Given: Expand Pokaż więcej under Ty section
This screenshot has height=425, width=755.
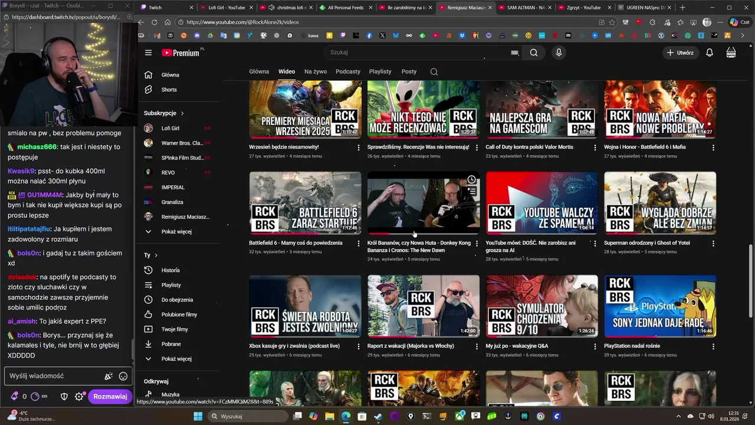Looking at the screenshot, I should click(178, 359).
